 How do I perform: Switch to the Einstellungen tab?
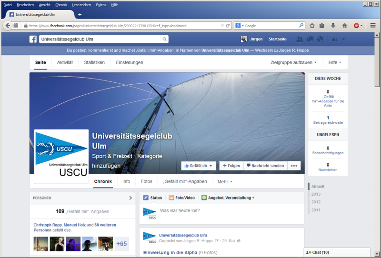[130, 62]
